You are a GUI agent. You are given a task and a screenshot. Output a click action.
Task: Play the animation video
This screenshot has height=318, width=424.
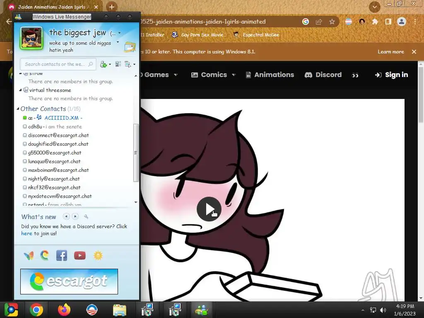[x=209, y=209]
